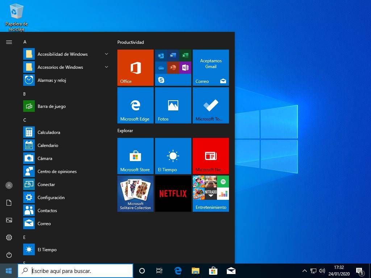Screen dimensions: 371x278
Task: Open Configuración from the app list
Action: [51, 197]
